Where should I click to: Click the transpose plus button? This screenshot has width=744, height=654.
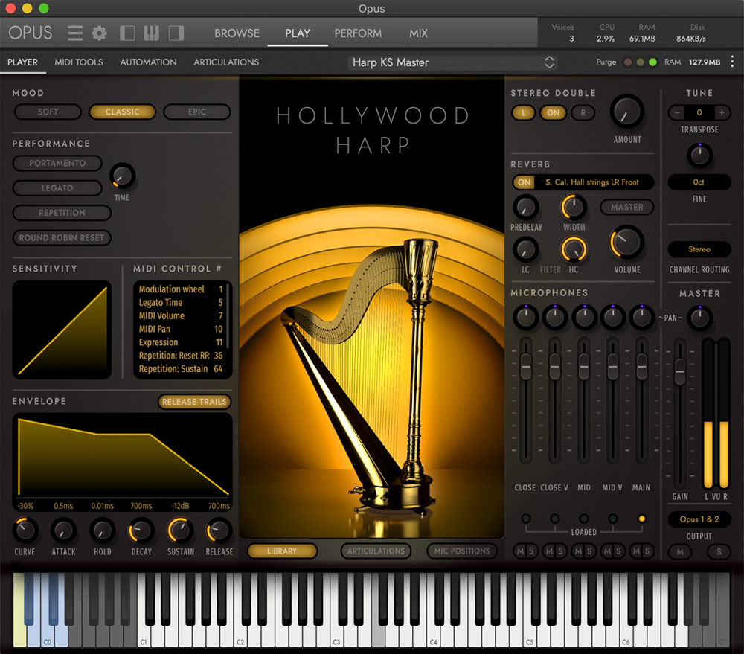[721, 112]
